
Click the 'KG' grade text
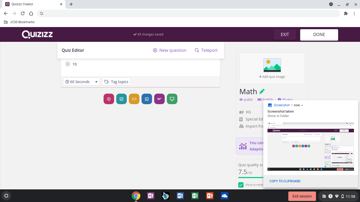pos(249,112)
